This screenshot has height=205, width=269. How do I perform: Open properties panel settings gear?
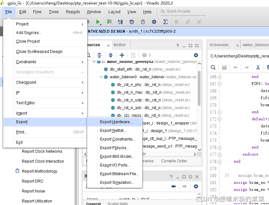pyautogui.click(x=196, y=186)
